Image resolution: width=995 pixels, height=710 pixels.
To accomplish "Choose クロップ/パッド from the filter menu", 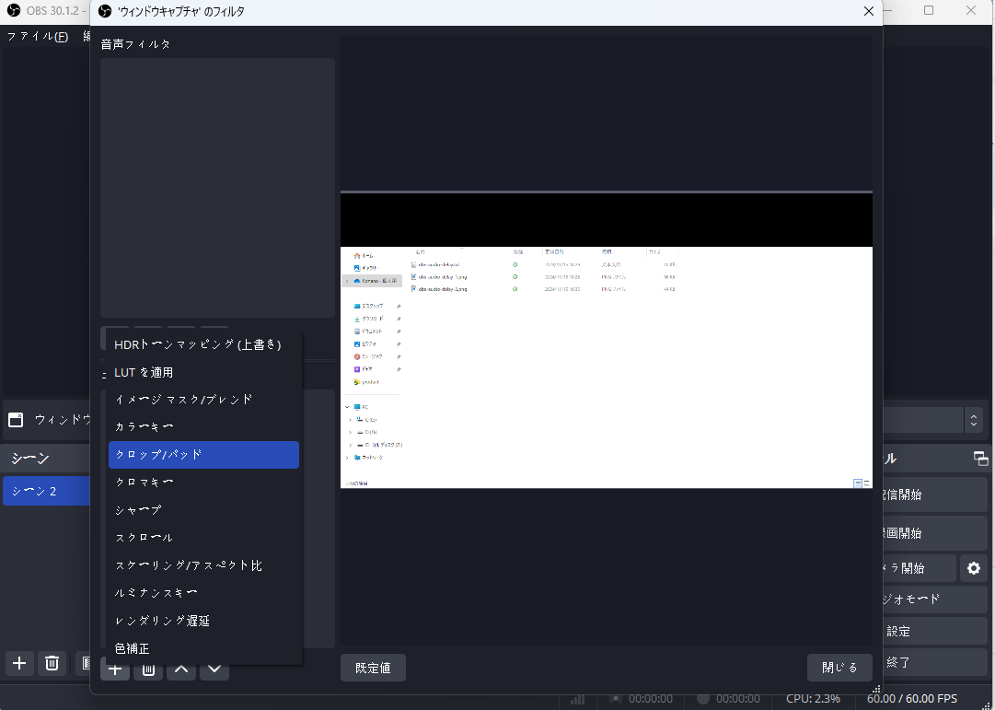I will tap(203, 455).
